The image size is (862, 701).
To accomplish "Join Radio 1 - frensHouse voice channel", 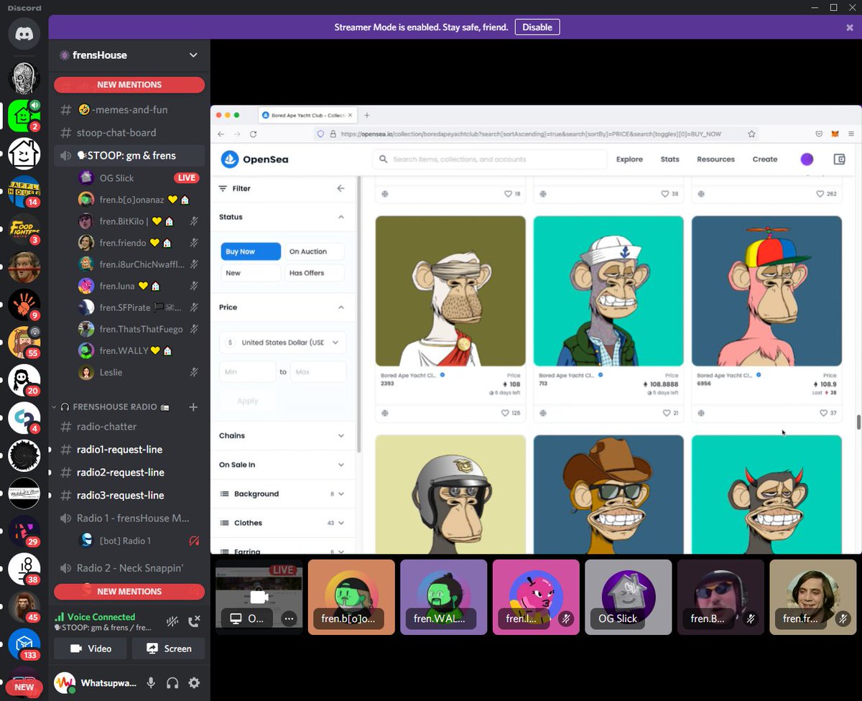I will click(129, 519).
